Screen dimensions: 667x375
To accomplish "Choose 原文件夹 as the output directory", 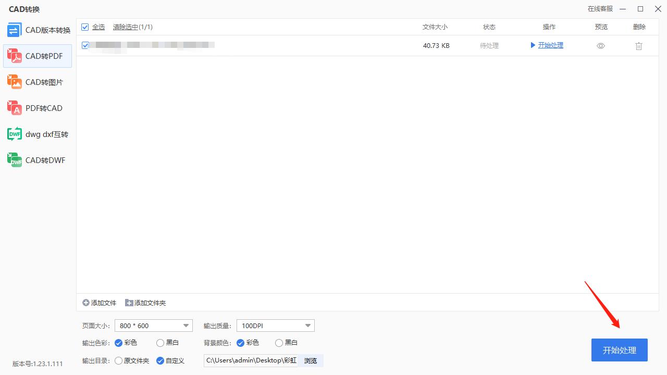I will pos(118,360).
